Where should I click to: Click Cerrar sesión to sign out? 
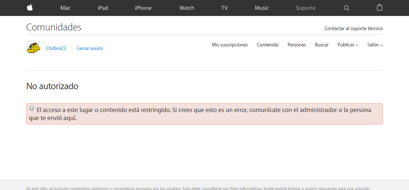pos(90,48)
